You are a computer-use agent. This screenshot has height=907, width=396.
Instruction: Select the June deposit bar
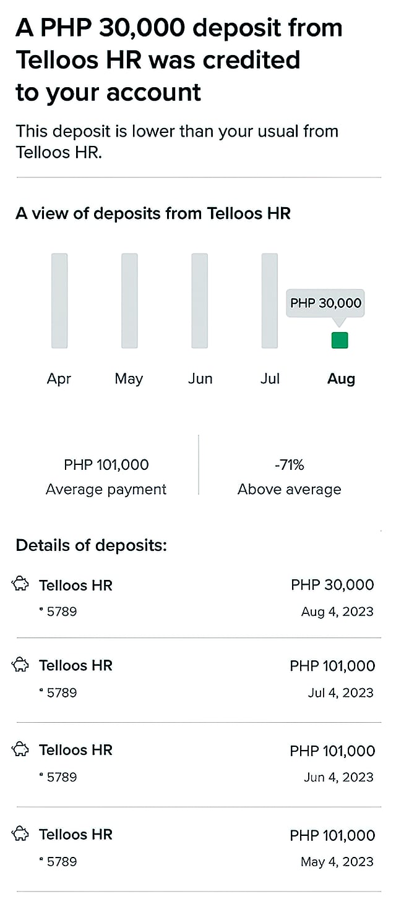(x=199, y=300)
